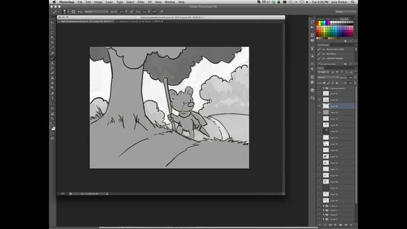Lock image pixels brush icon
The width and height of the screenshot is (407, 229).
coord(329,83)
